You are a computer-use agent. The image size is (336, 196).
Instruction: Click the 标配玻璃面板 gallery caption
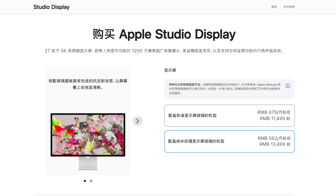(x=88, y=84)
